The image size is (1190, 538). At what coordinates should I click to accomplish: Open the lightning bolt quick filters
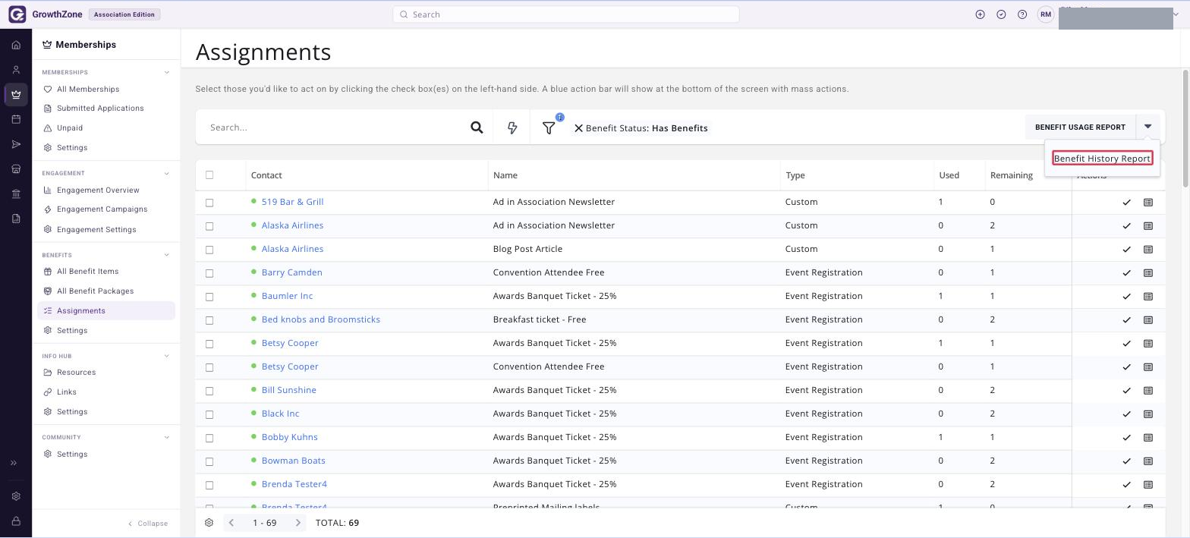coord(512,127)
